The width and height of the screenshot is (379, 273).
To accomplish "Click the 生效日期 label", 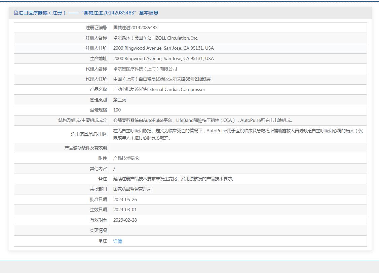I will [99, 210].
